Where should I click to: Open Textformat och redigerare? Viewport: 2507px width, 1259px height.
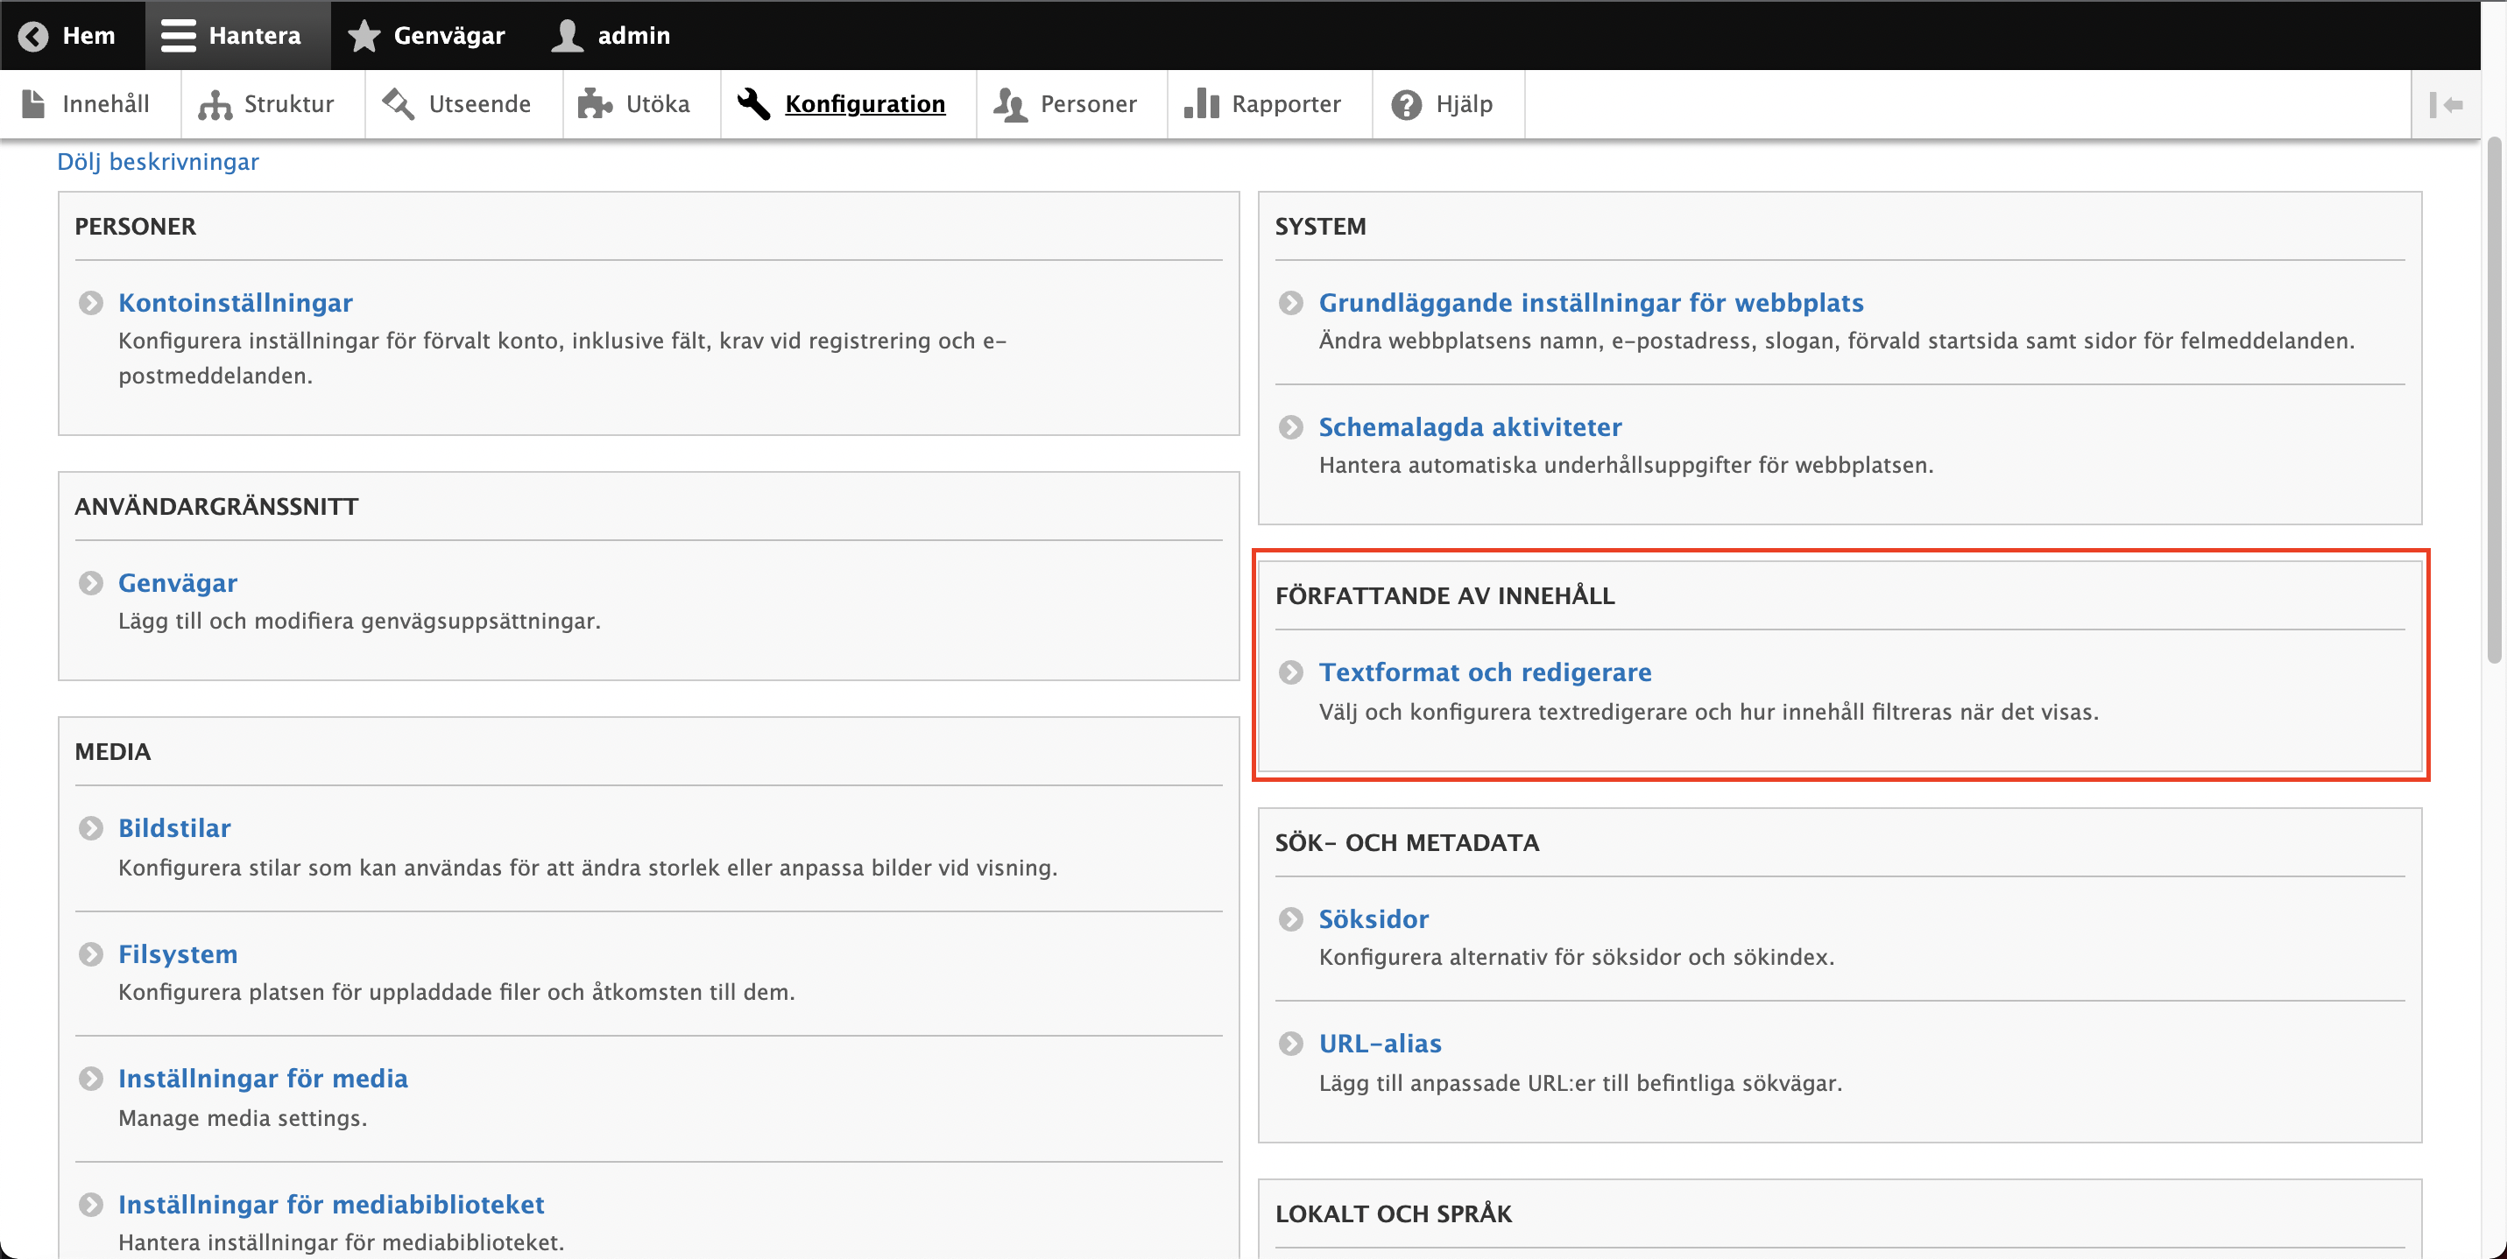(x=1485, y=673)
